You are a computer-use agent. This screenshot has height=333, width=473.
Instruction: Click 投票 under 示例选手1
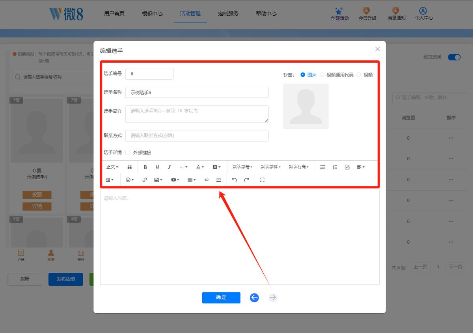pos(37,195)
